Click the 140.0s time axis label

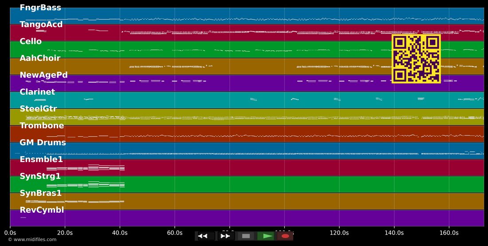click(394, 233)
